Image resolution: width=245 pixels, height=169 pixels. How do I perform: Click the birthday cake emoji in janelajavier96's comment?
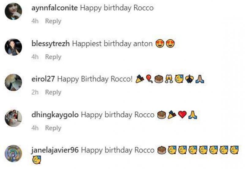coord(161,150)
